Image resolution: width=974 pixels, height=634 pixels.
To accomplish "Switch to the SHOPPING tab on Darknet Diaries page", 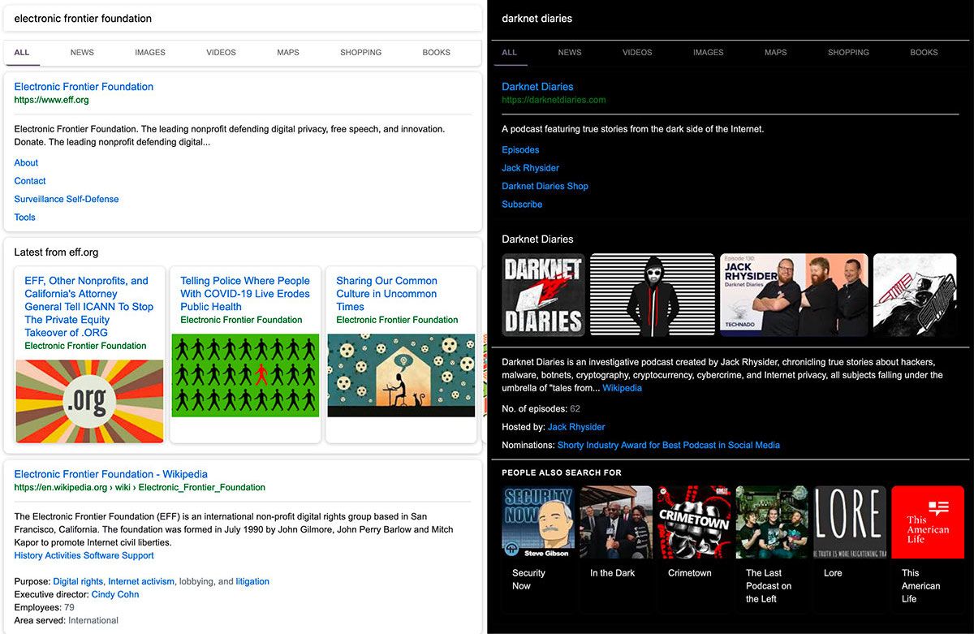I will tap(848, 52).
